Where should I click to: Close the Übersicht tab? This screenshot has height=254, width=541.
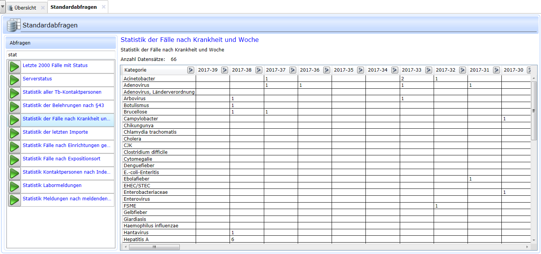(43, 8)
